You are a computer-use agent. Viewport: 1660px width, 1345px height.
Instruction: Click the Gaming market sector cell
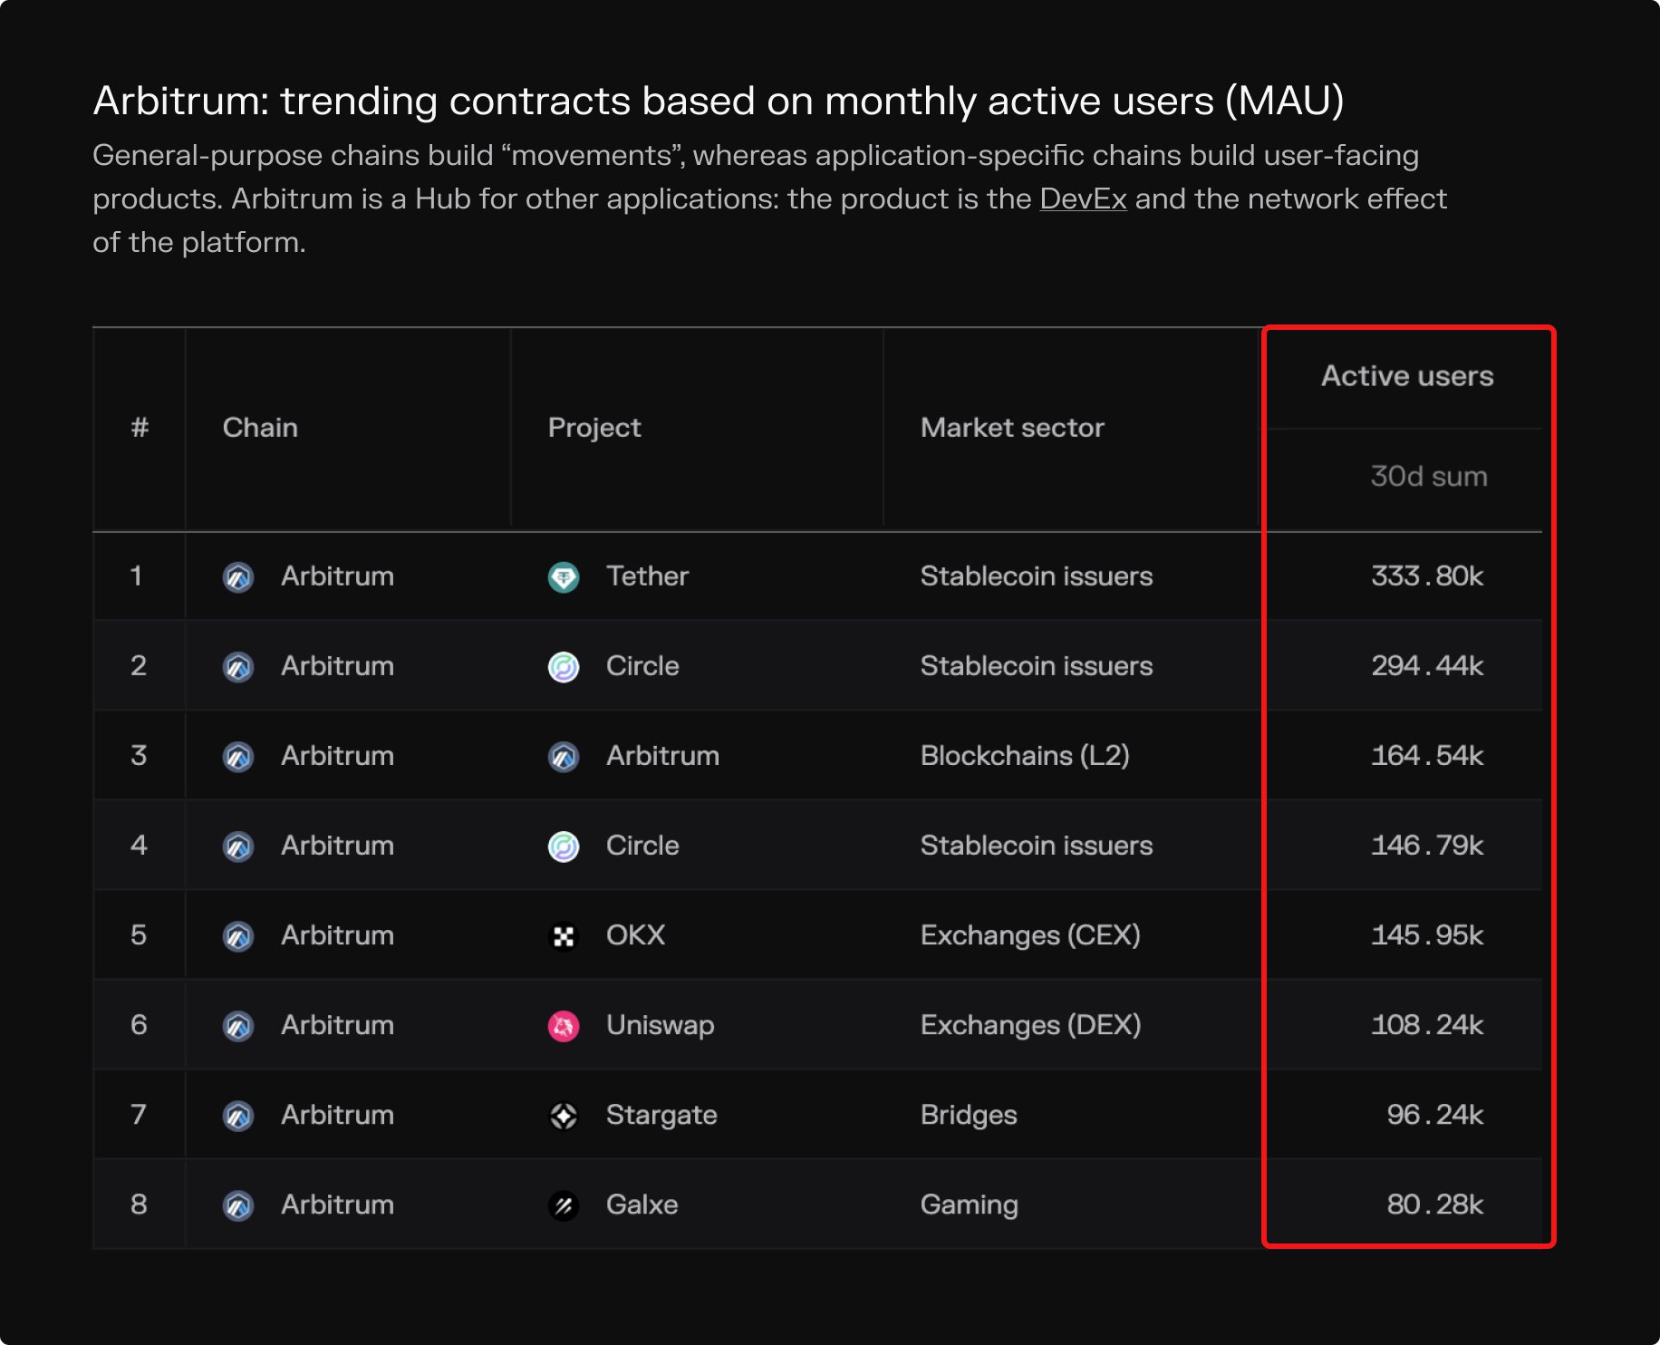coord(969,1205)
